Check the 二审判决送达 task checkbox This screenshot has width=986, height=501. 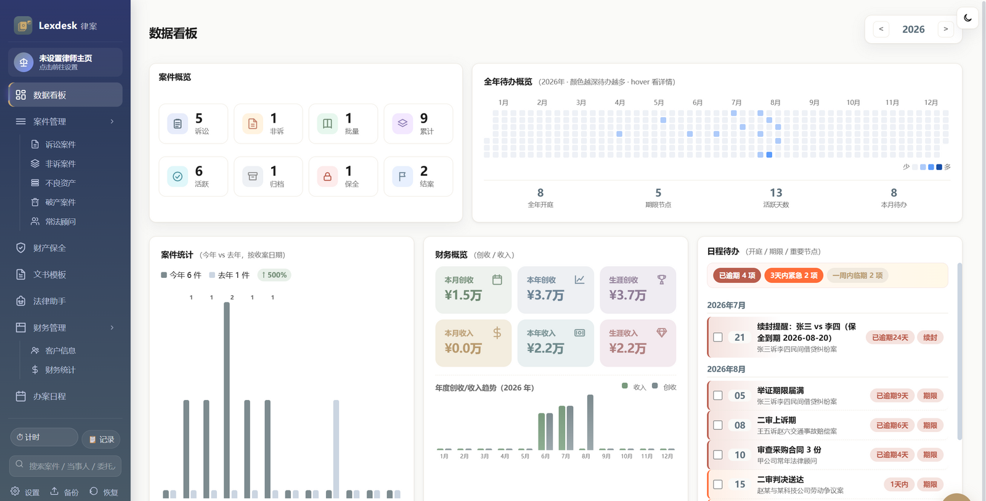click(718, 484)
